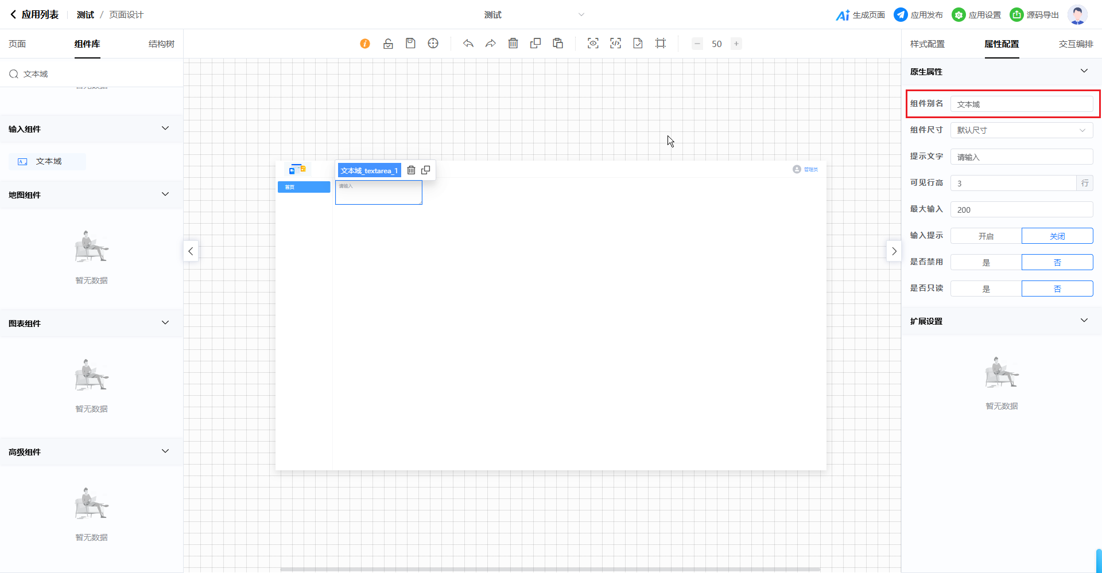This screenshot has width=1102, height=573.
Task: Switch to the 结构树 tab
Action: (161, 44)
